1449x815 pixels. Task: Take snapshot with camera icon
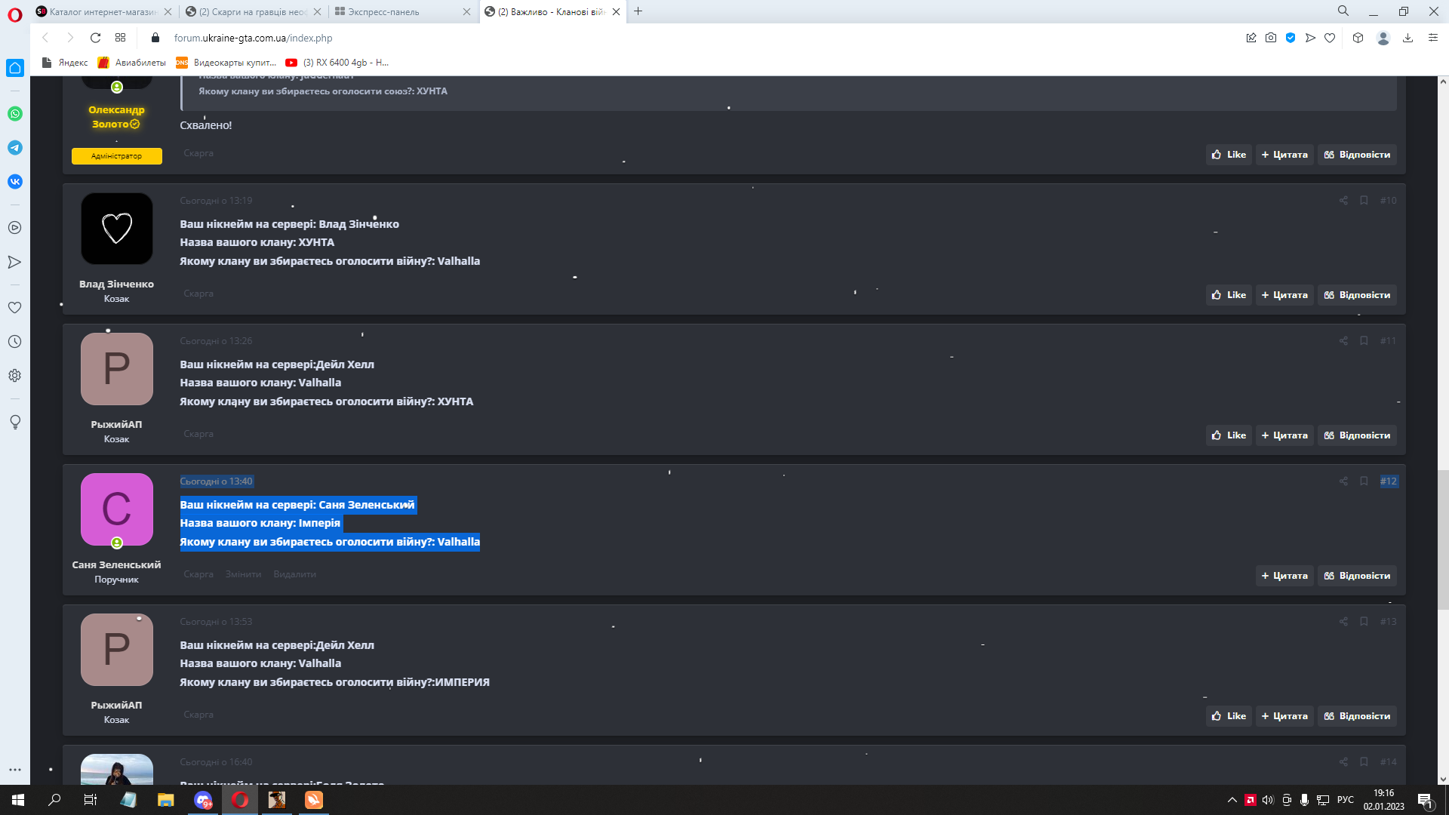1271,38
